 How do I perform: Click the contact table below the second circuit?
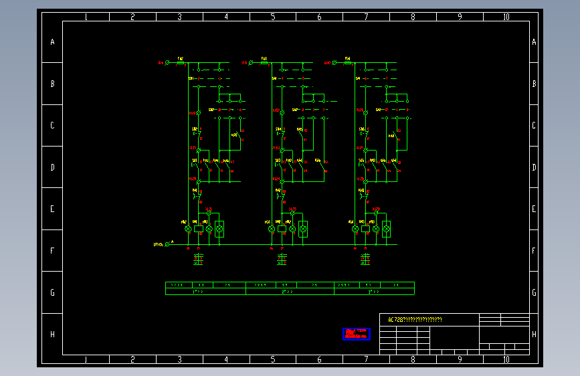(x=282, y=260)
